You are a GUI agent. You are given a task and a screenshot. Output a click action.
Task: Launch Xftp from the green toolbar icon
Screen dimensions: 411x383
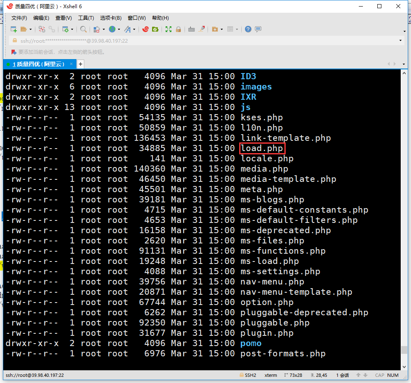click(155, 29)
